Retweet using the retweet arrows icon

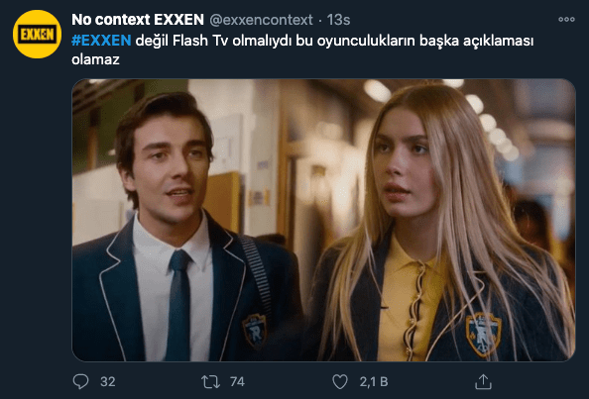tap(210, 382)
